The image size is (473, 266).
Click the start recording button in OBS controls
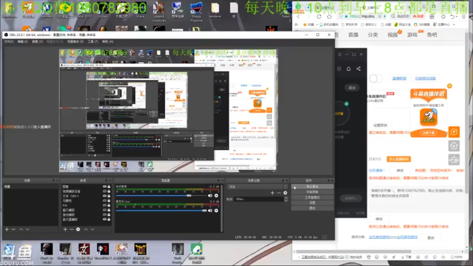click(312, 192)
